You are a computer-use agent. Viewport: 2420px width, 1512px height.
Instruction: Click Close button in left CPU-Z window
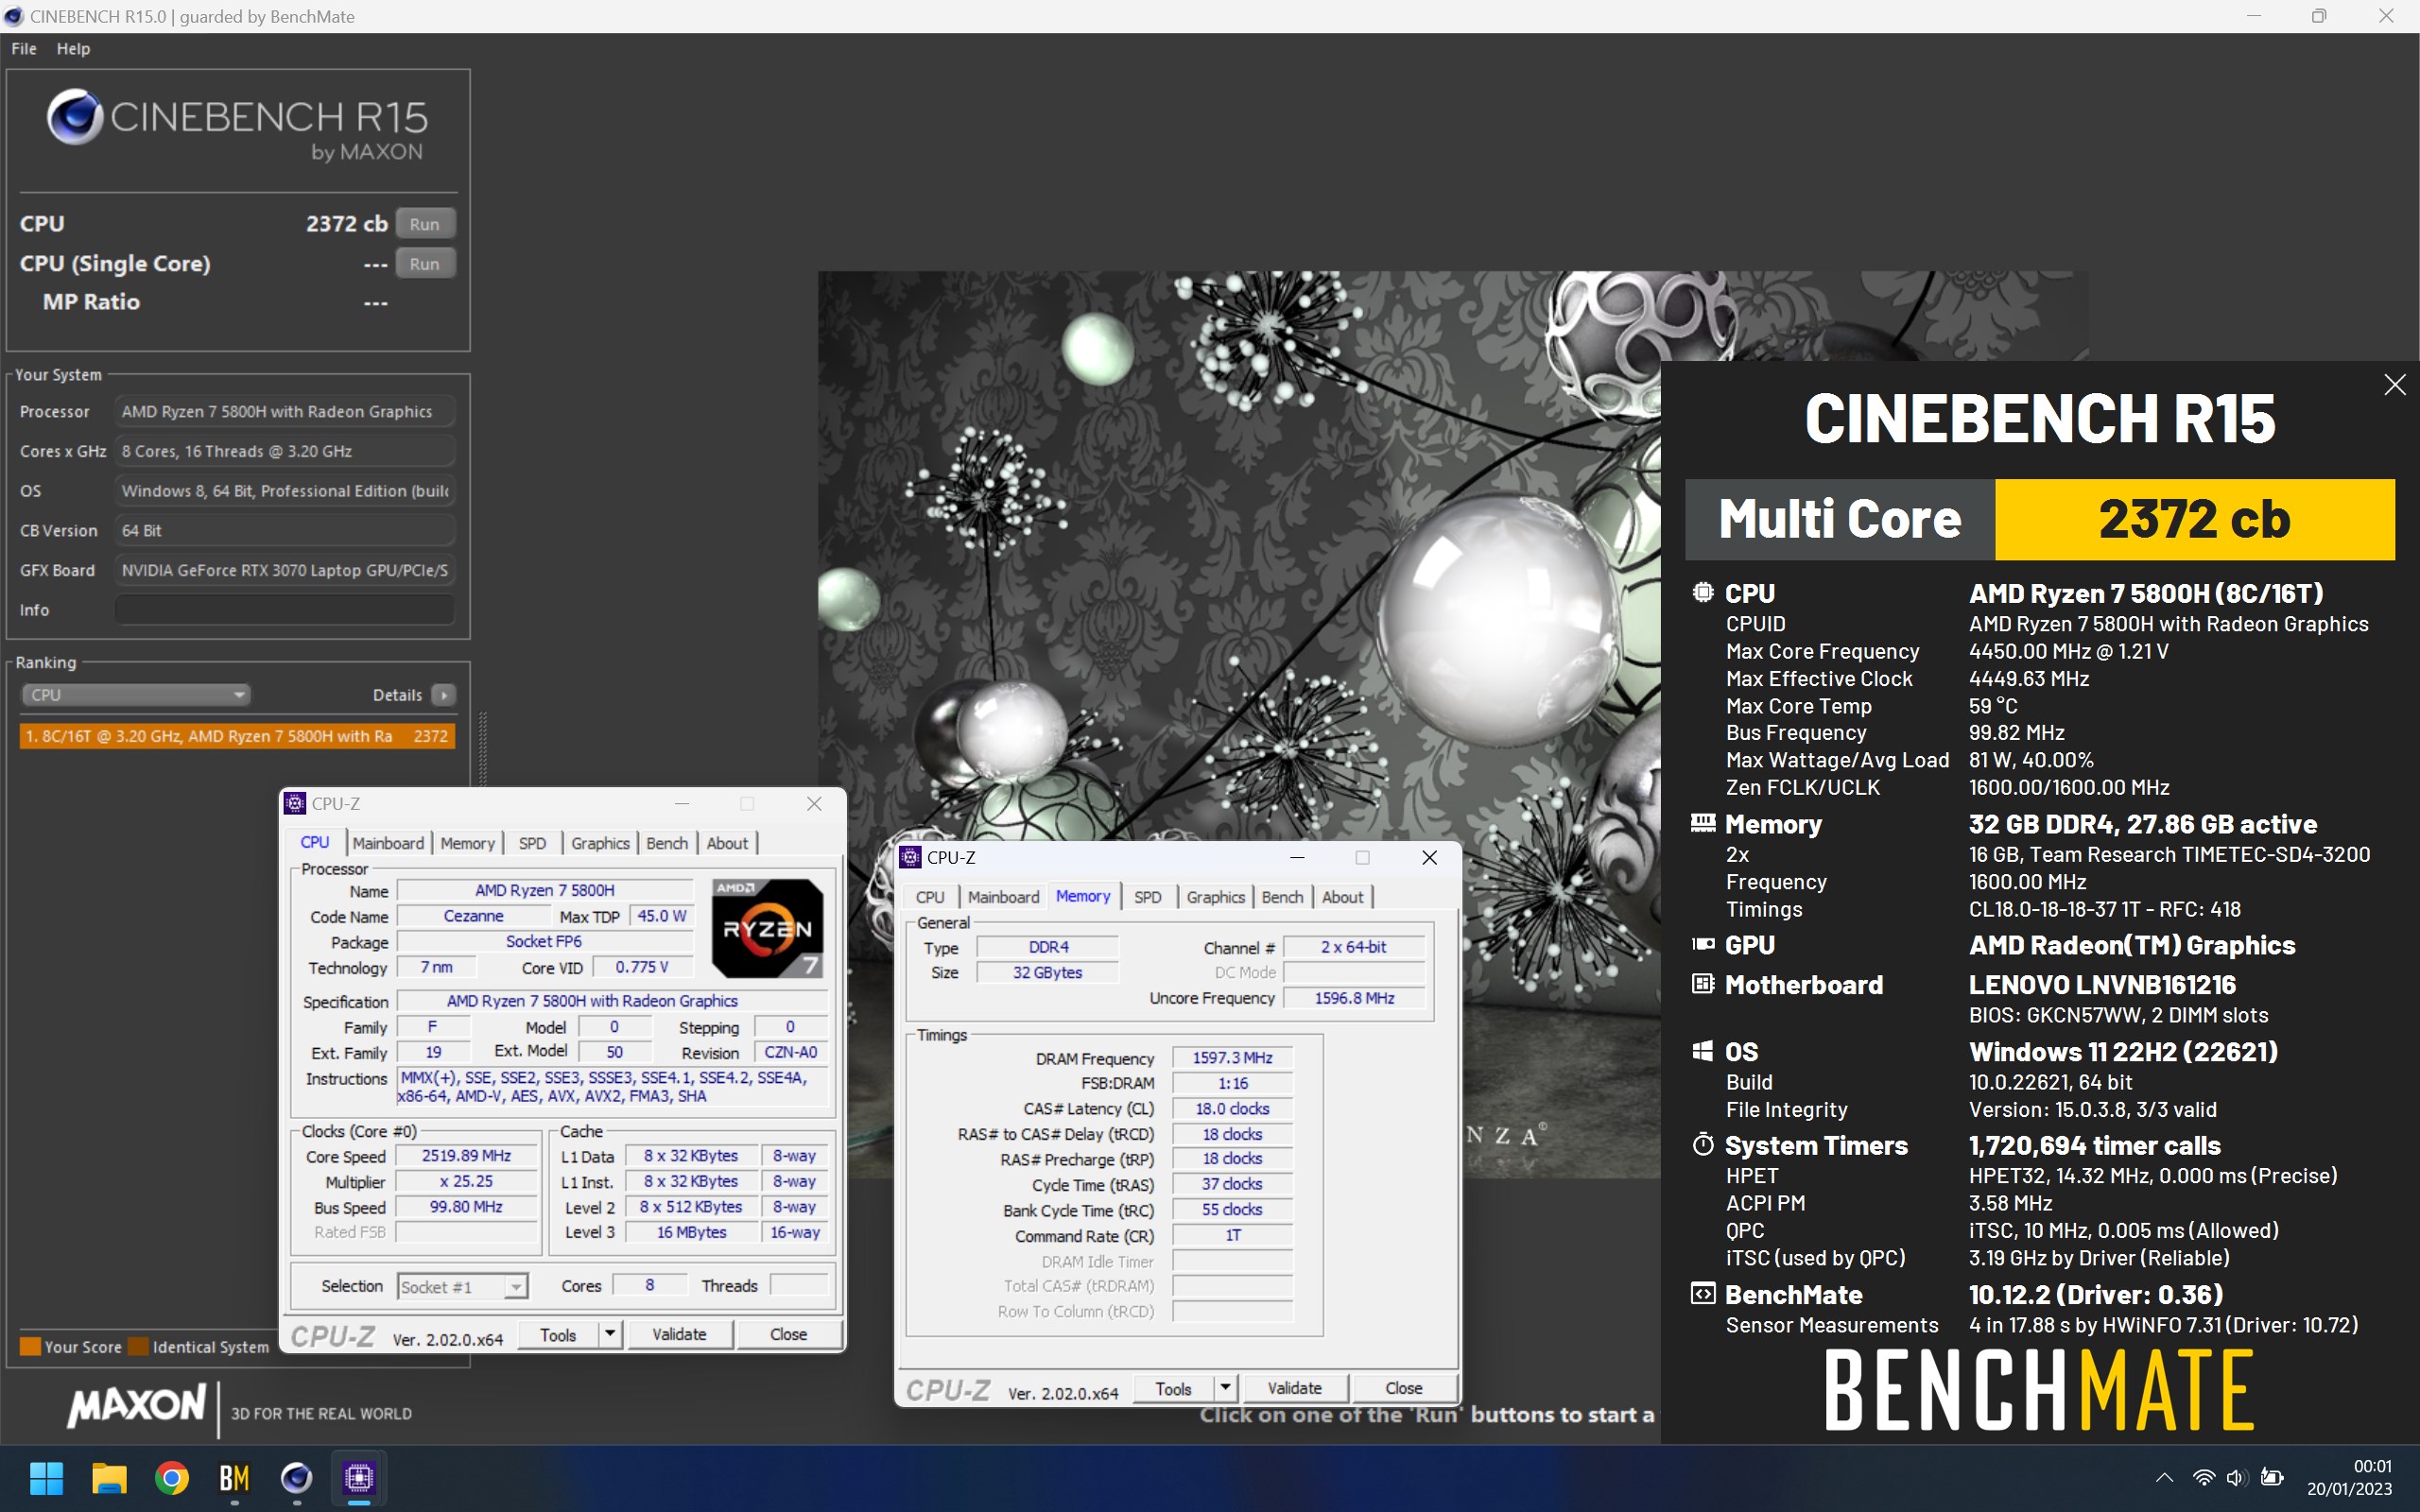[788, 1335]
